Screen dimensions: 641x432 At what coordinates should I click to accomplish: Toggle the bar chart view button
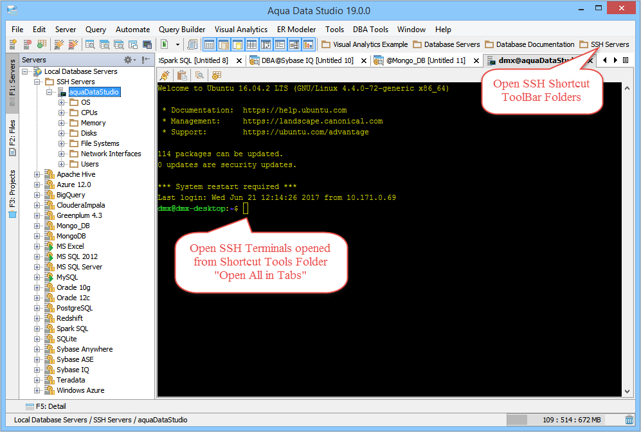coord(308,44)
